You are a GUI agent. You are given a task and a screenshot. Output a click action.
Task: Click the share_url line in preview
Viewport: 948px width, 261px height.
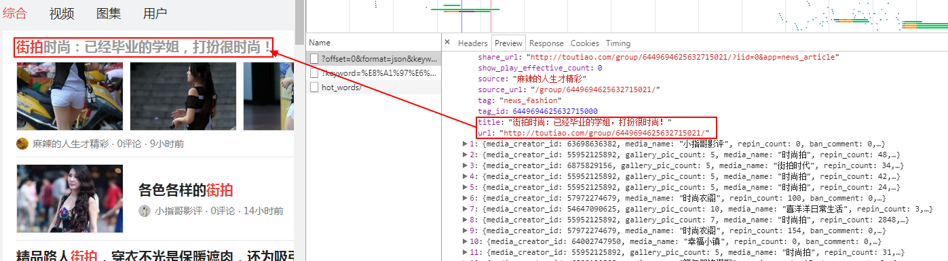click(x=658, y=57)
